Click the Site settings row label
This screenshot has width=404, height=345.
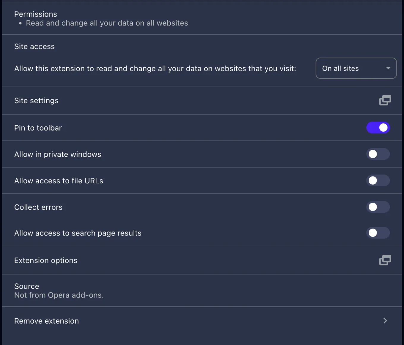point(36,101)
